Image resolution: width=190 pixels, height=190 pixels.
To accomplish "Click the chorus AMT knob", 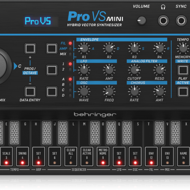I will click(160, 92).
